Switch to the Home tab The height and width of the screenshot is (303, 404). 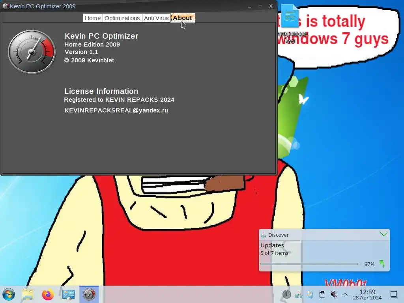(x=93, y=18)
